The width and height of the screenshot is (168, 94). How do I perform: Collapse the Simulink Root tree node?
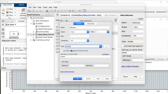29,18
